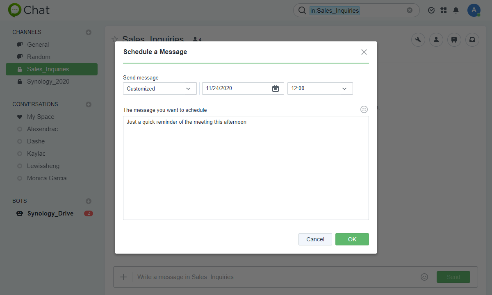The image size is (492, 295).
Task: Open the tasks checkmark icon in top bar
Action: tap(431, 10)
